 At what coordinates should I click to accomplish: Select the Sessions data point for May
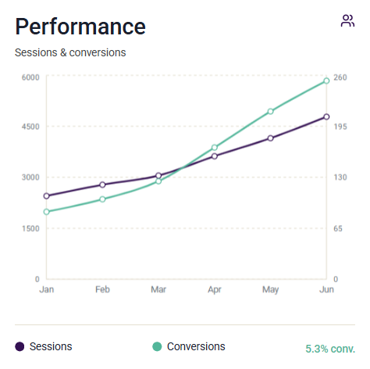(x=271, y=138)
